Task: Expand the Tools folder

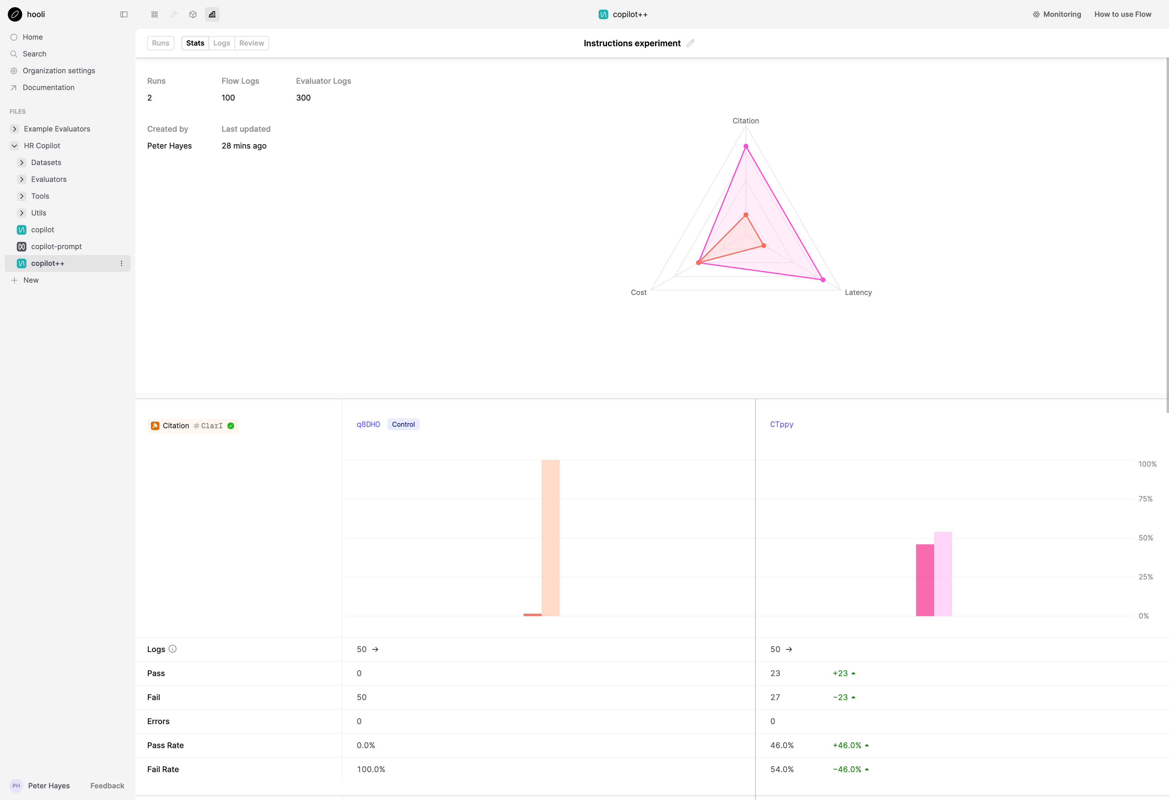Action: click(x=22, y=196)
